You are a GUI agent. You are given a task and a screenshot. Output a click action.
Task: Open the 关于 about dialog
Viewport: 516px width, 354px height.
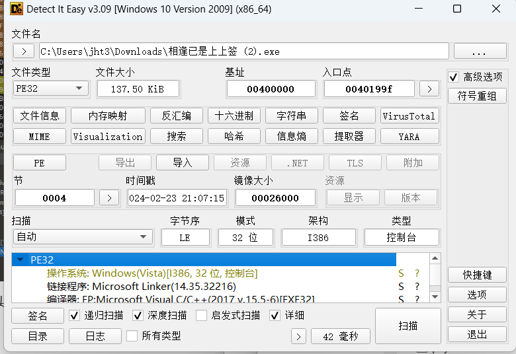pos(477,314)
